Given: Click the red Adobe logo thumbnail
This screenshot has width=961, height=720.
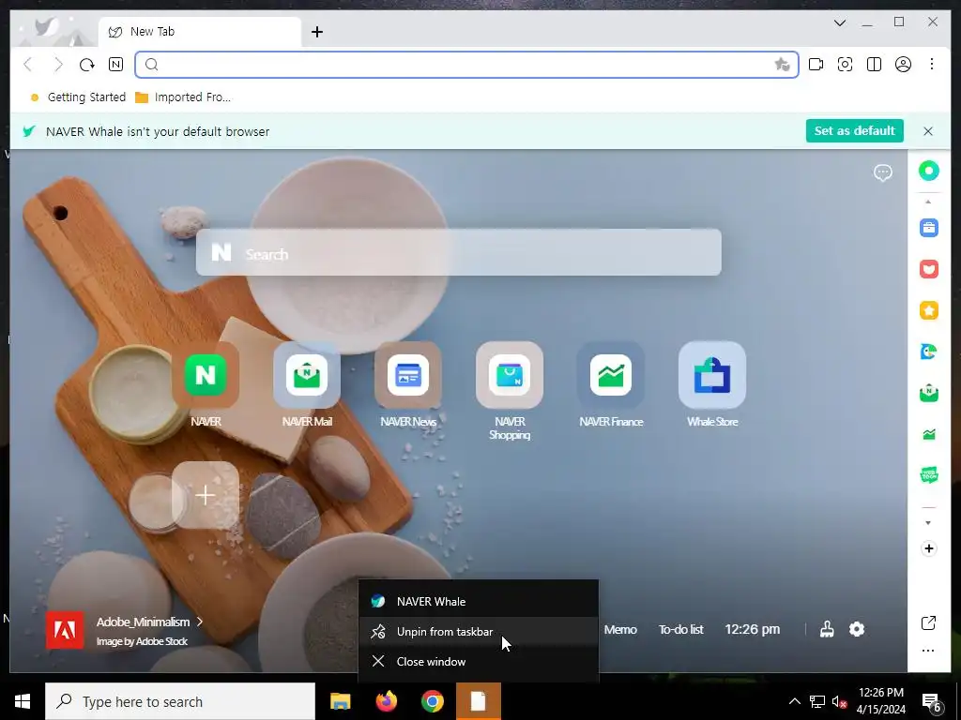Looking at the screenshot, I should click(x=65, y=630).
